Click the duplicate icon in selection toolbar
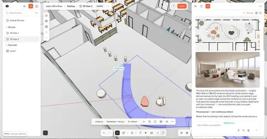The height and width of the screenshot is (139, 267). (x=150, y=122)
